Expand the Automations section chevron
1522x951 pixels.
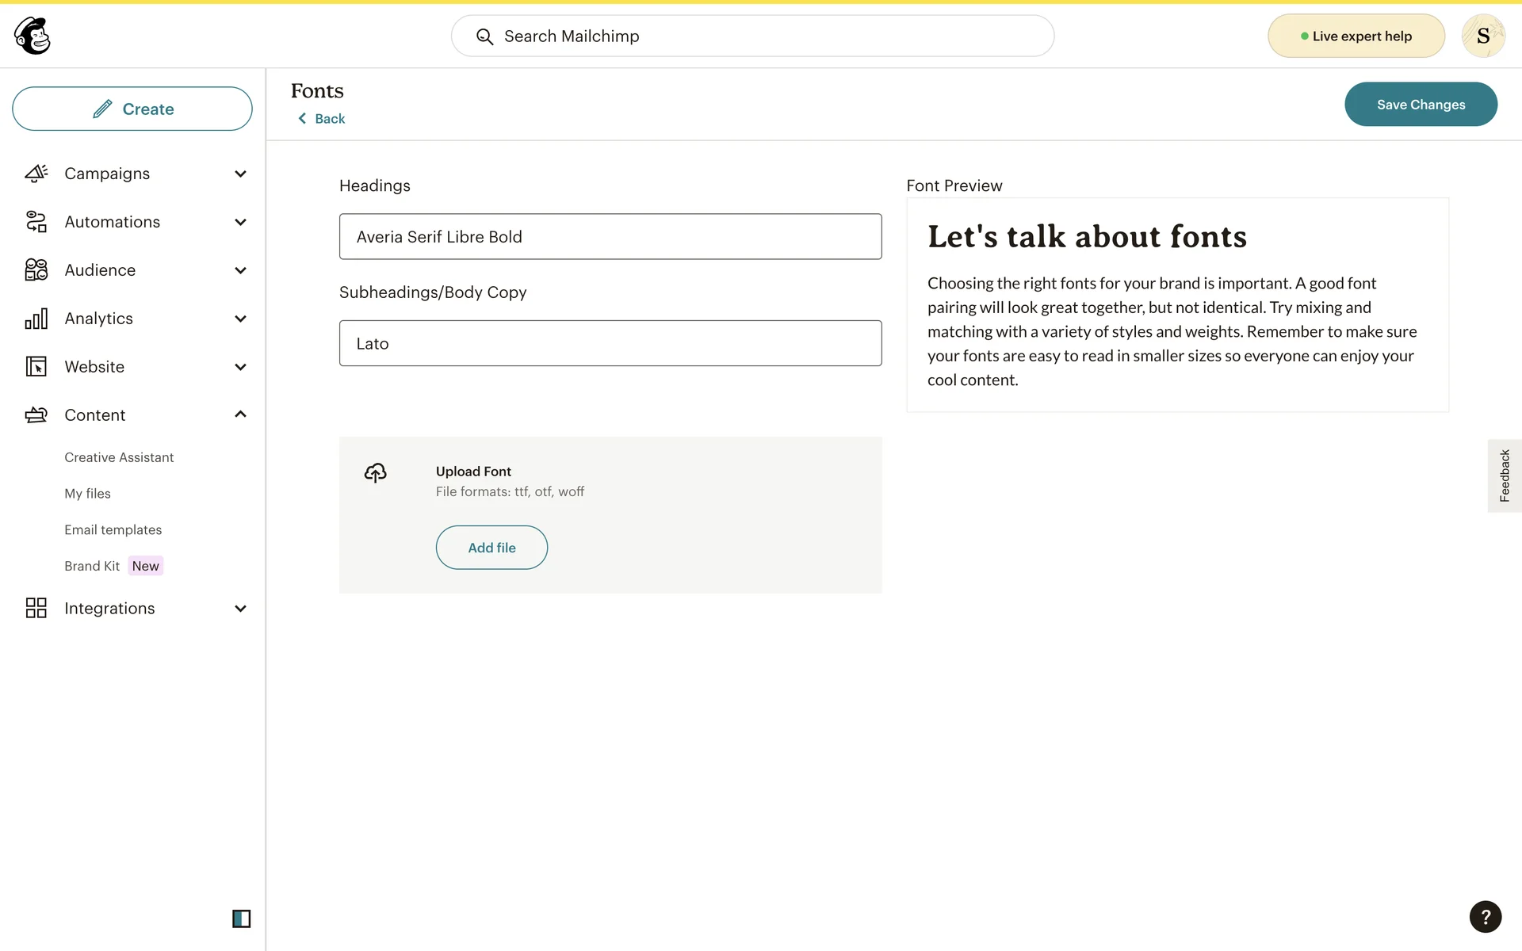[x=240, y=222]
